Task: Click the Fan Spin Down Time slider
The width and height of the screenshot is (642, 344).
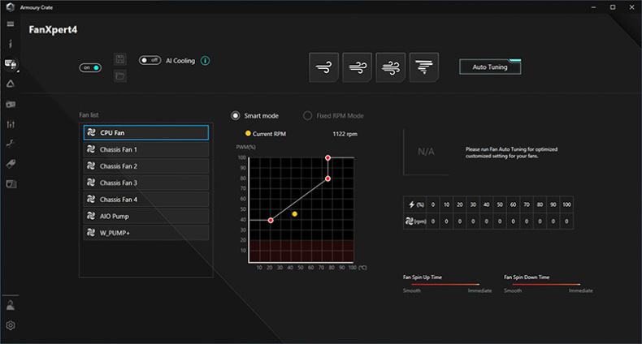Action: (x=546, y=284)
